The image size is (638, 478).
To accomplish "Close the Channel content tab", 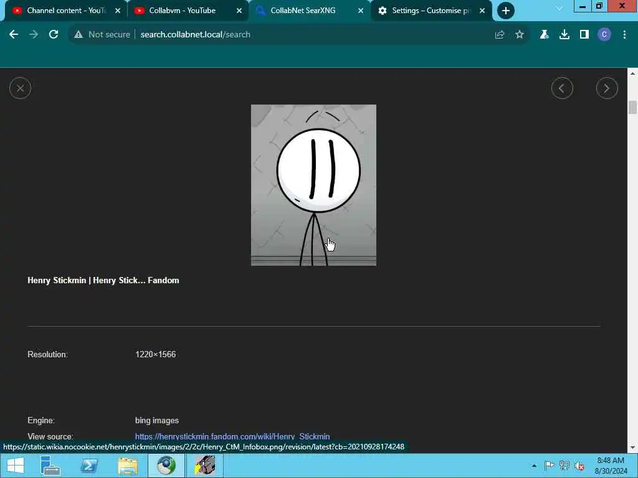I will pyautogui.click(x=118, y=11).
